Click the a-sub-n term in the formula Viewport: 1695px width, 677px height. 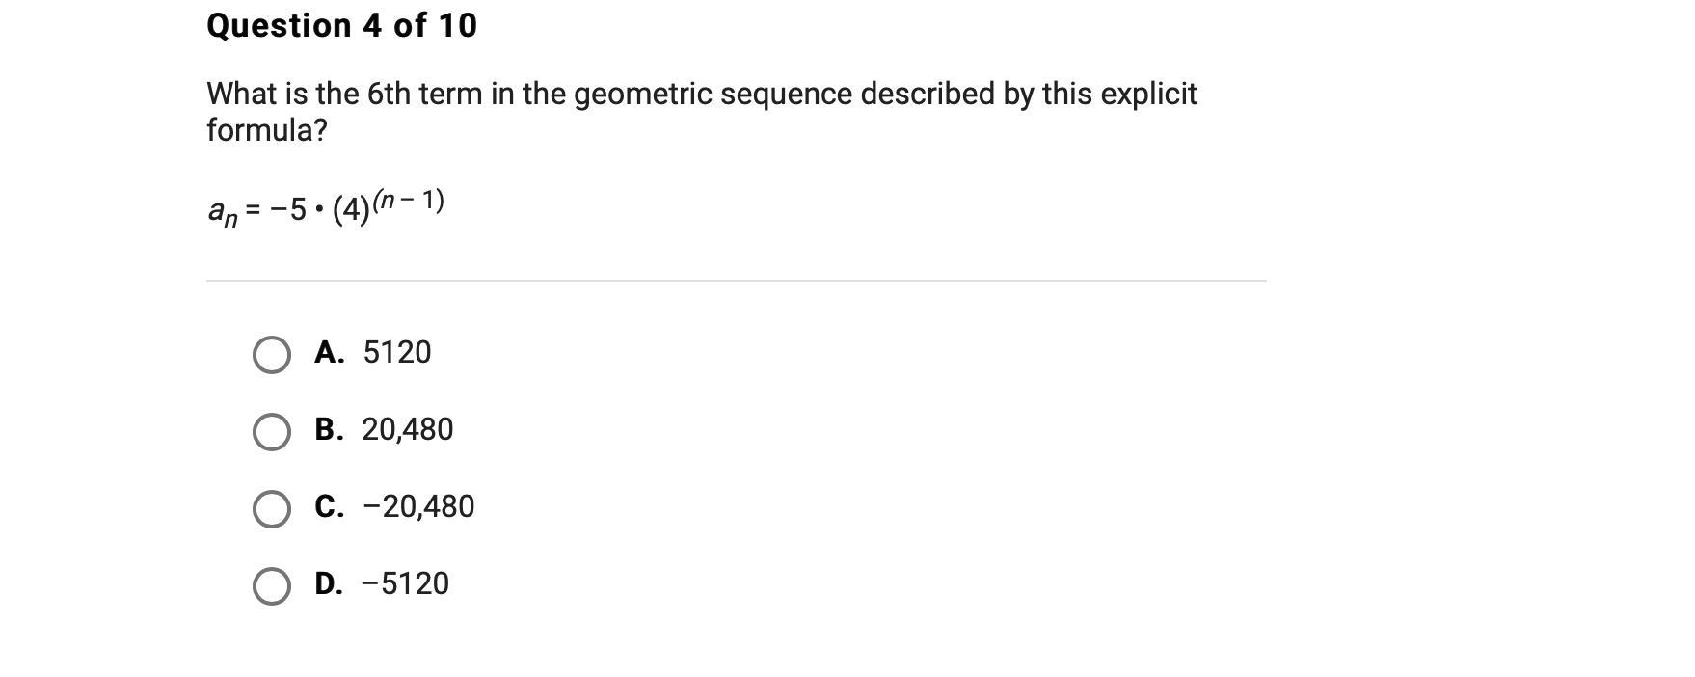tap(222, 211)
